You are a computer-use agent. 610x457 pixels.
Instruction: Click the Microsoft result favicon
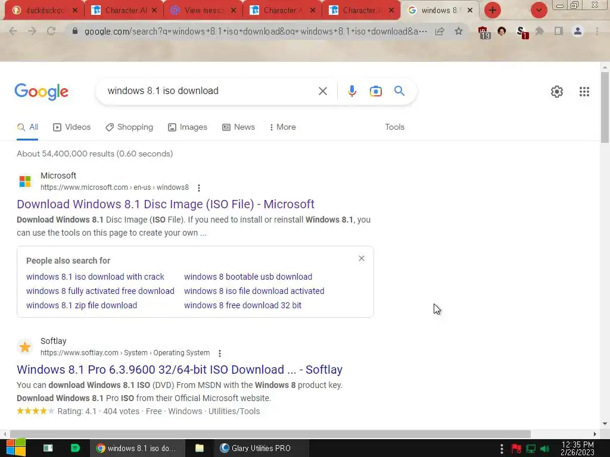pos(25,181)
